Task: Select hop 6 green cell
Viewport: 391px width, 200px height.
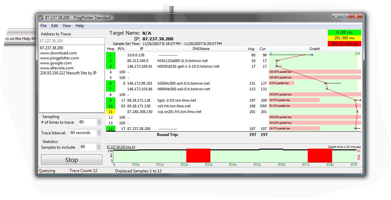Action: 111,83
